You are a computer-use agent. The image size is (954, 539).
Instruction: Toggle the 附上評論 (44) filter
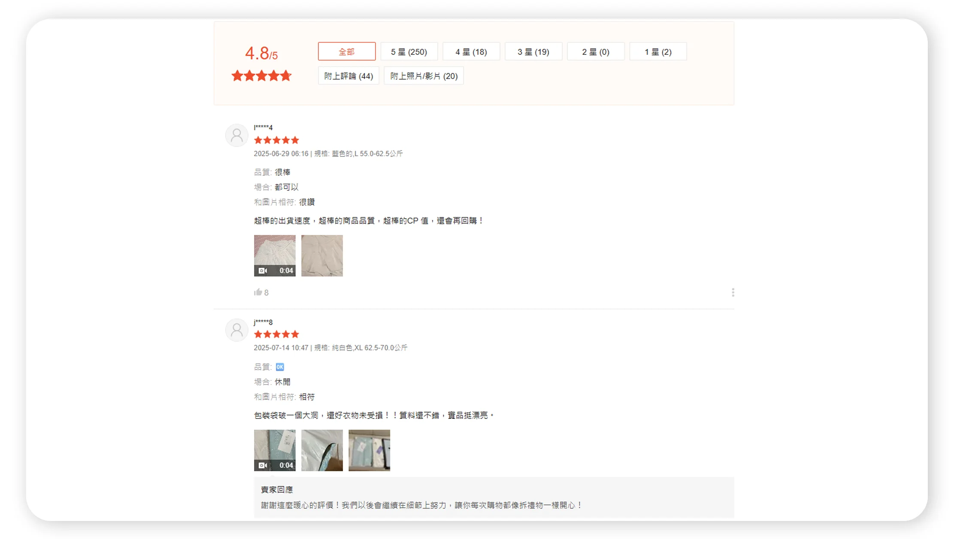(x=348, y=75)
